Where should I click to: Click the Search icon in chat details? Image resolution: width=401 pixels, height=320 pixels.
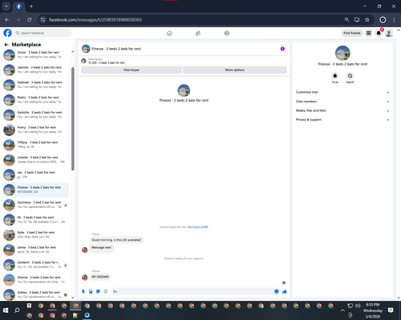[350, 76]
